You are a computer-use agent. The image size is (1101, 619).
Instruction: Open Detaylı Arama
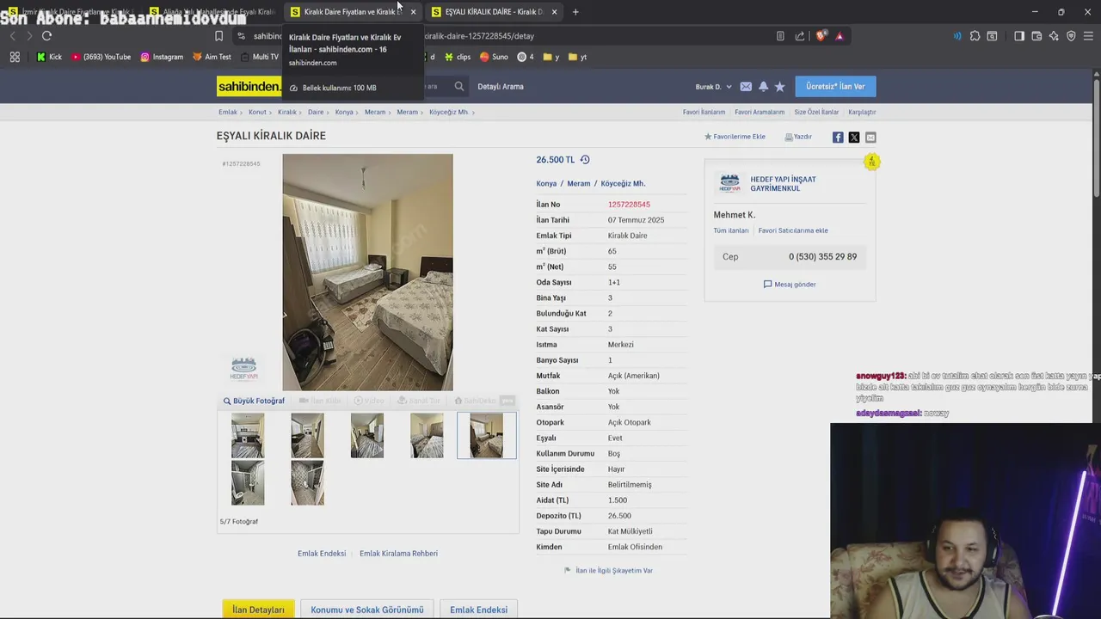(x=501, y=87)
